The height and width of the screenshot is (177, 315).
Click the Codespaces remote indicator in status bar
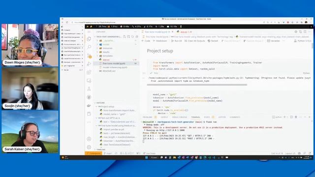[x=94, y=153]
